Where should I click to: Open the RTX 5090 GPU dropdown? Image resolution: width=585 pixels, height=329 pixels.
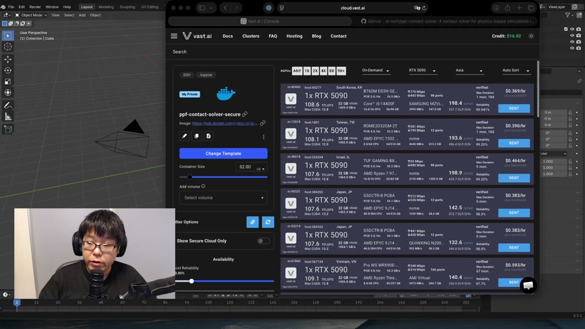click(x=422, y=71)
